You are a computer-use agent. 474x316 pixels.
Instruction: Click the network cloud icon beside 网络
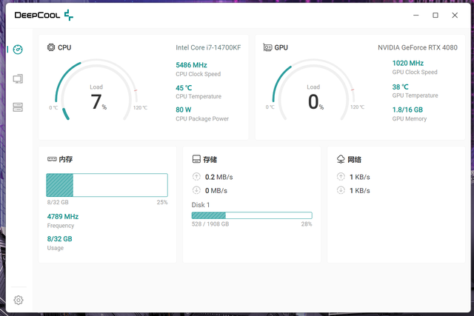point(341,159)
